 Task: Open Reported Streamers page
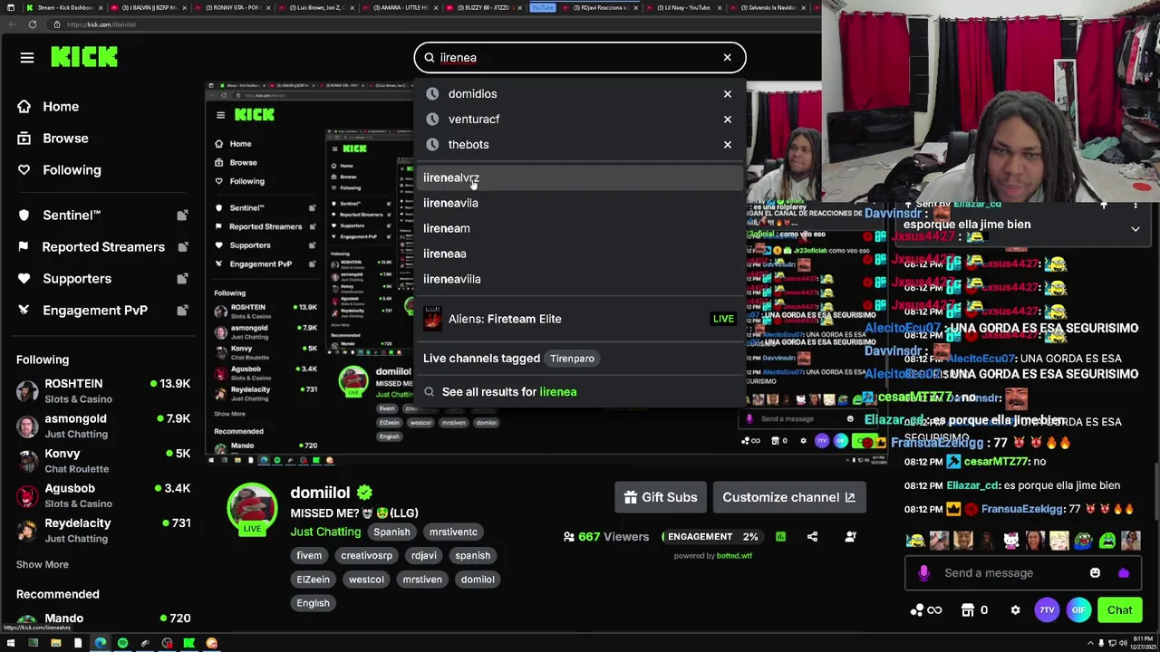pyautogui.click(x=102, y=246)
